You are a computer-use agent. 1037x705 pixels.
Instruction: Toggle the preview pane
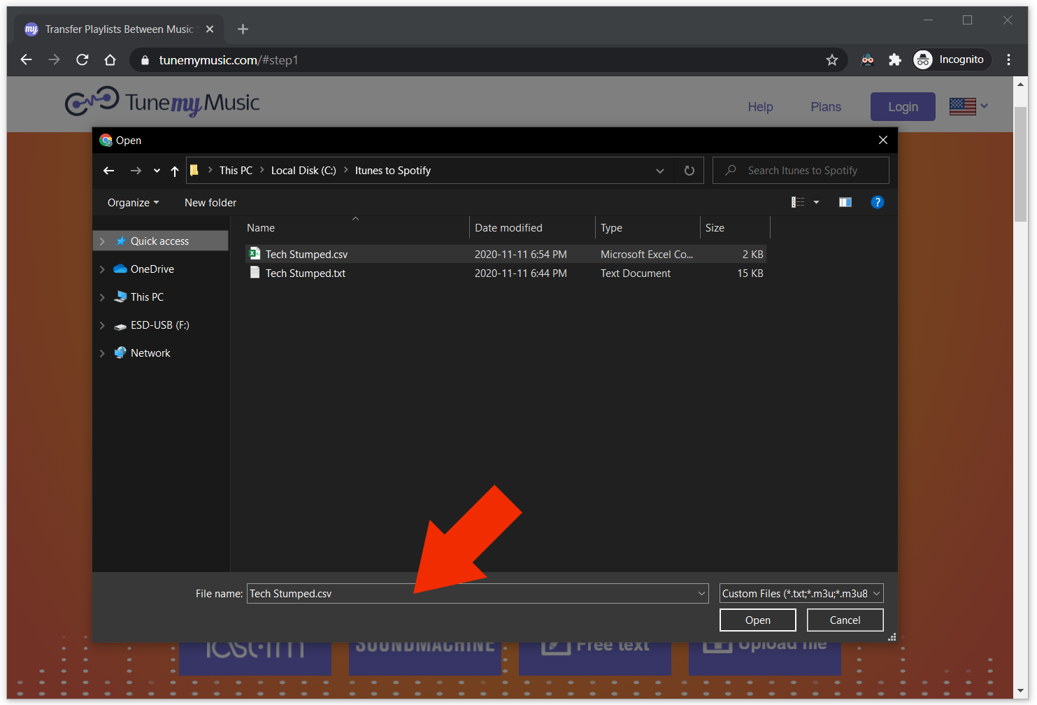[845, 202]
